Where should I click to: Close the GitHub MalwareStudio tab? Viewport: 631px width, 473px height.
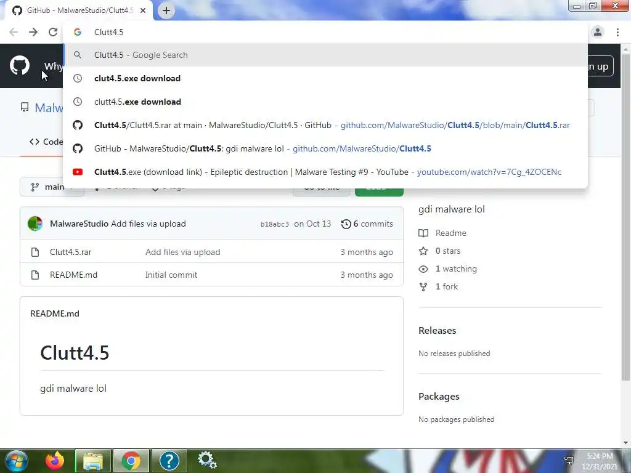pos(143,10)
